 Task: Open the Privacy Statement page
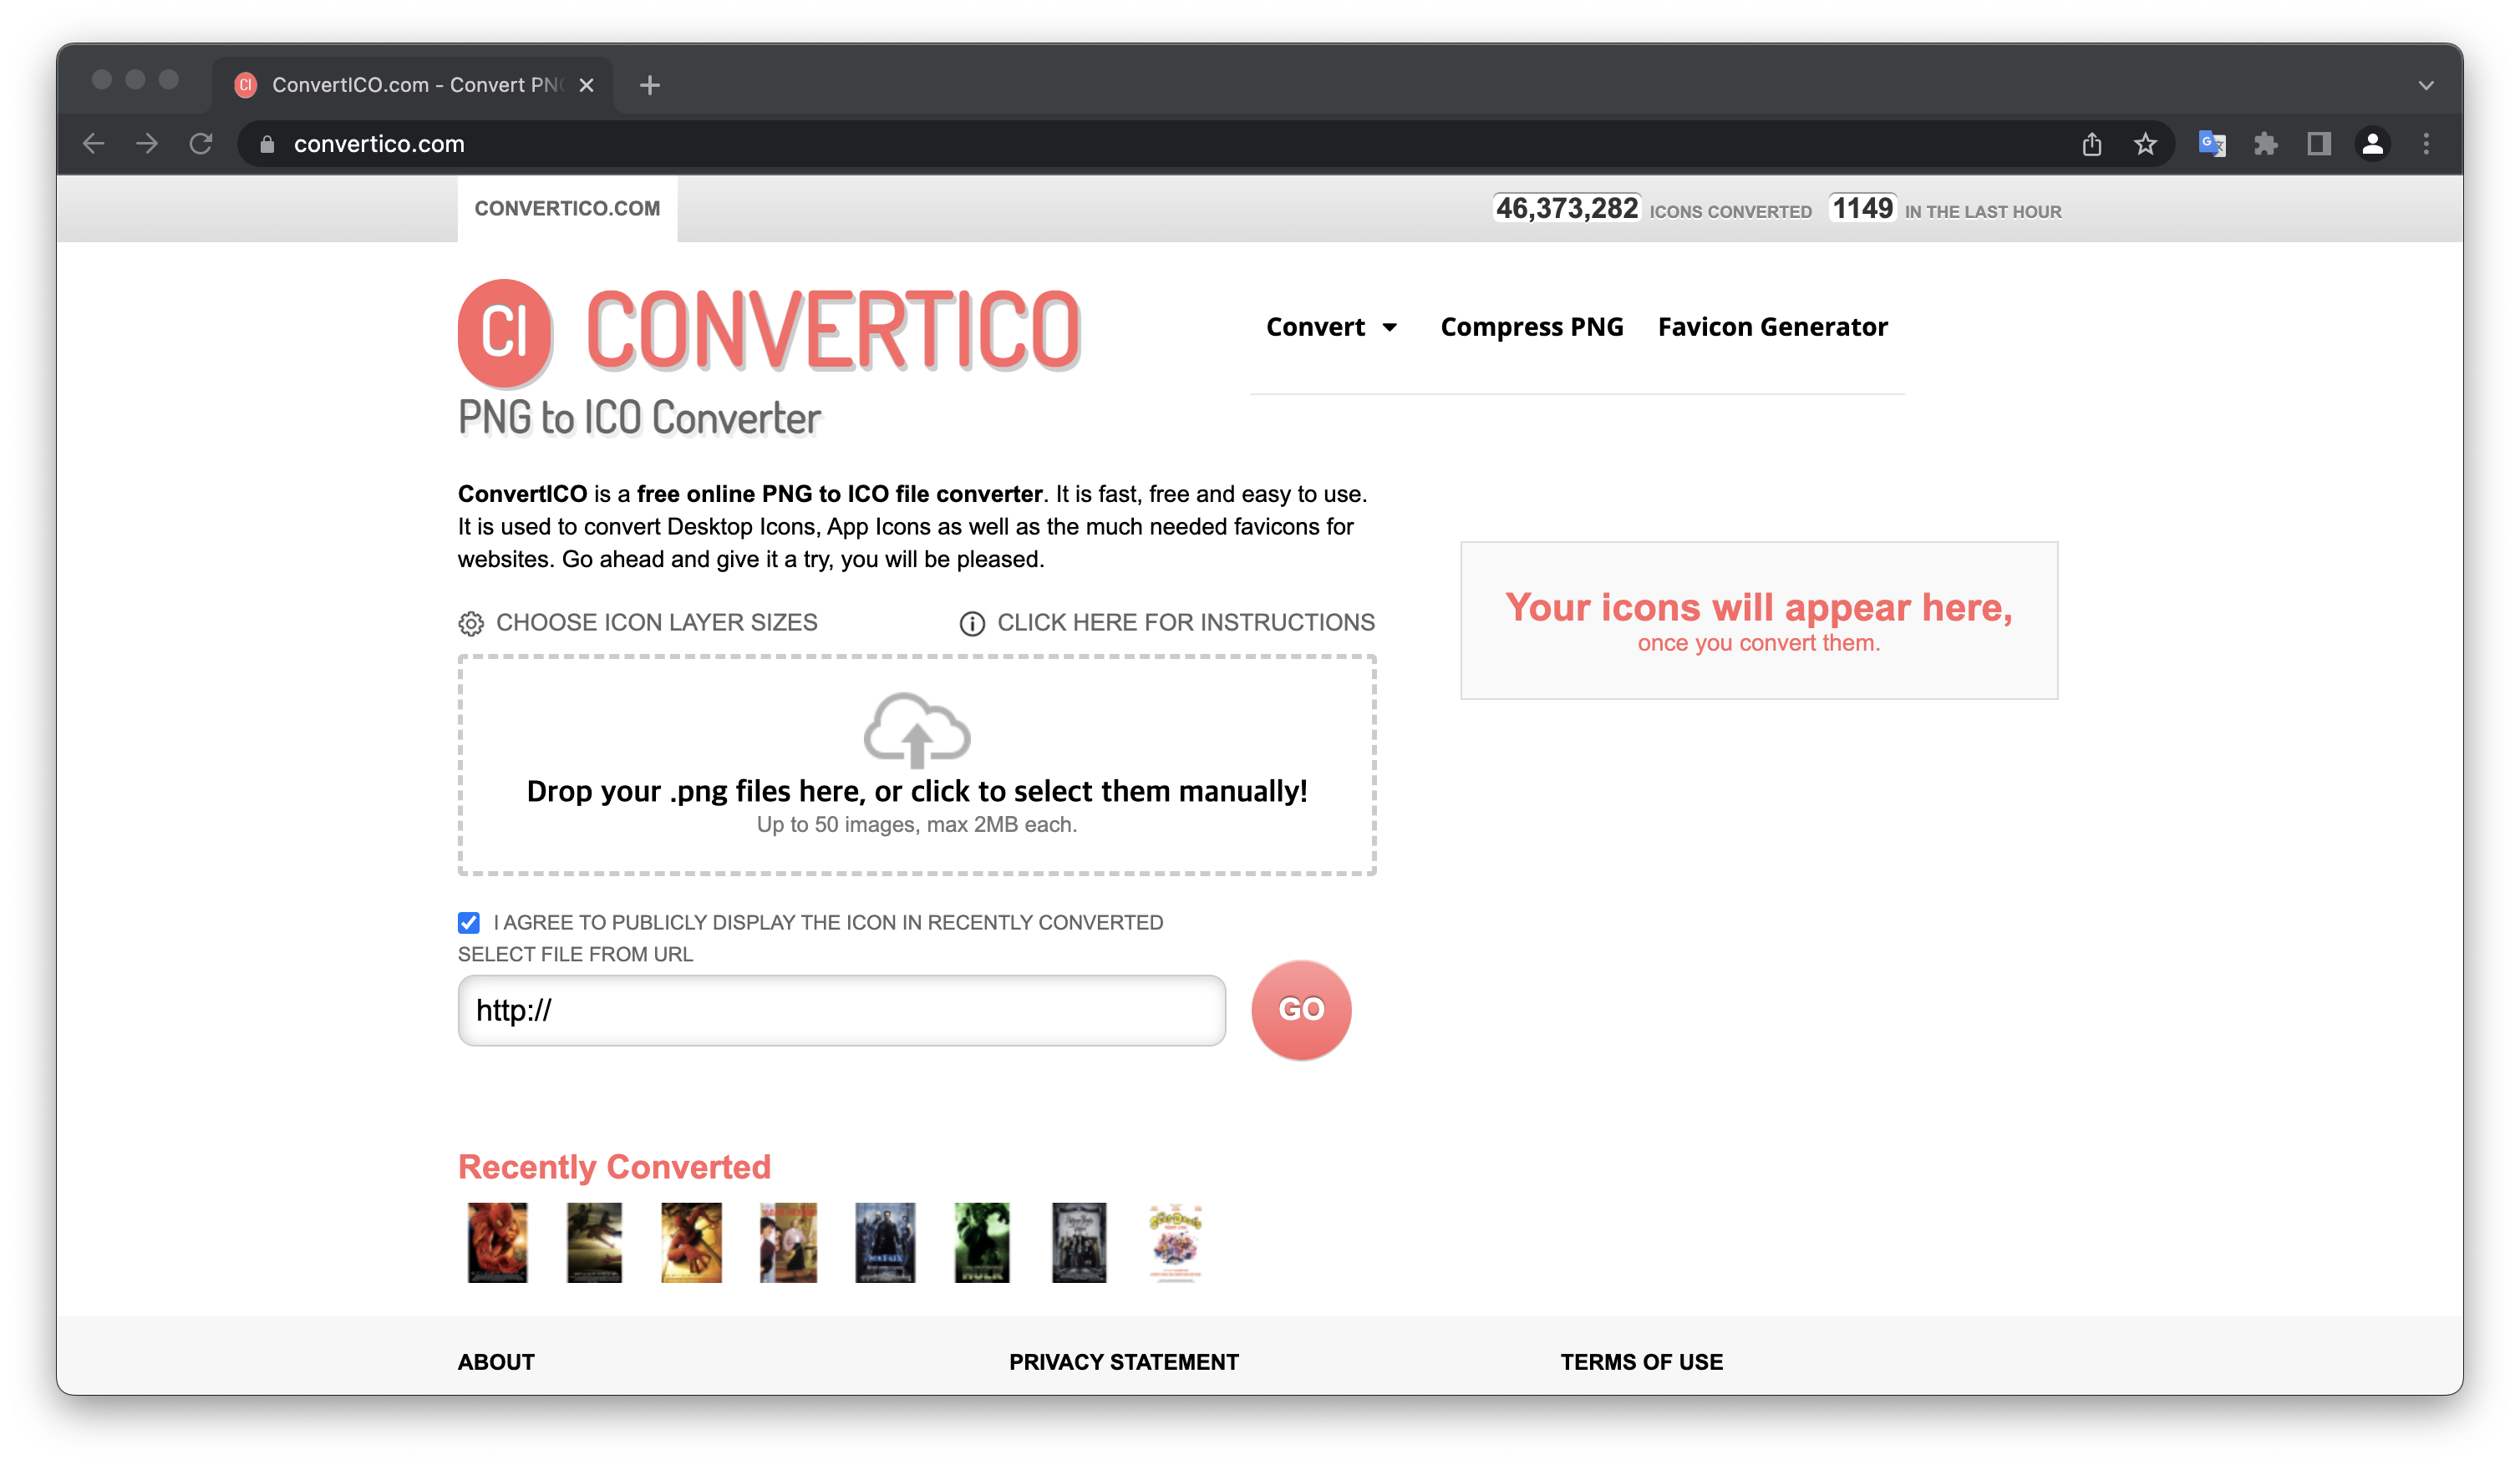pyautogui.click(x=1123, y=1361)
